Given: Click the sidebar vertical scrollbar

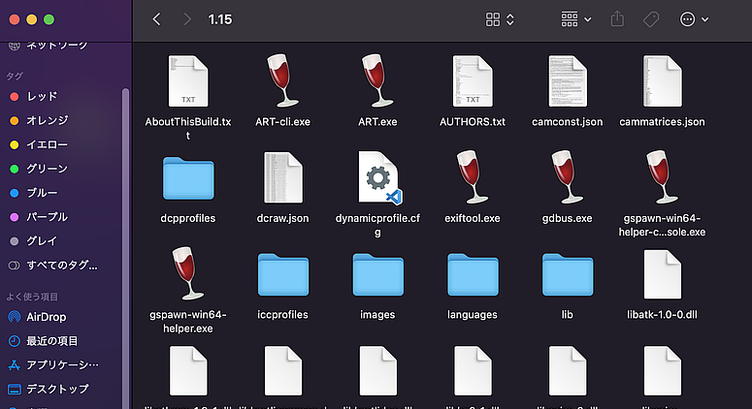Looking at the screenshot, I should pos(125,248).
